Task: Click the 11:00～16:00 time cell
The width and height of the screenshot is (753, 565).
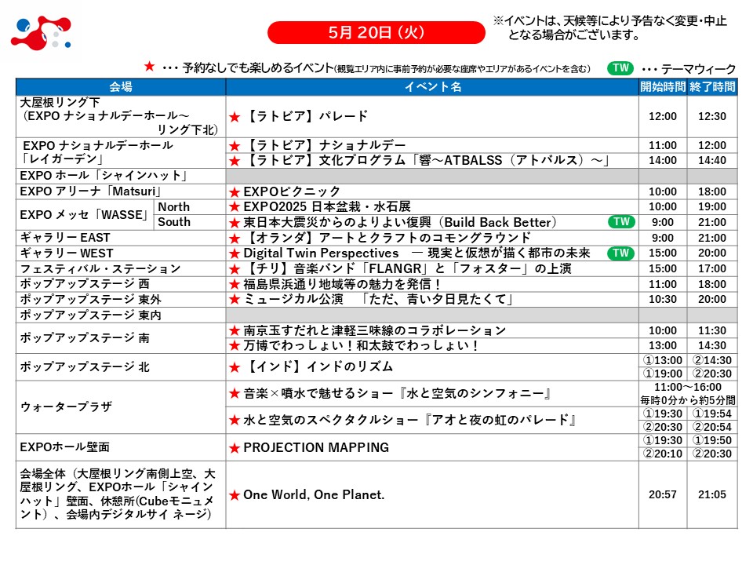Action: (688, 387)
